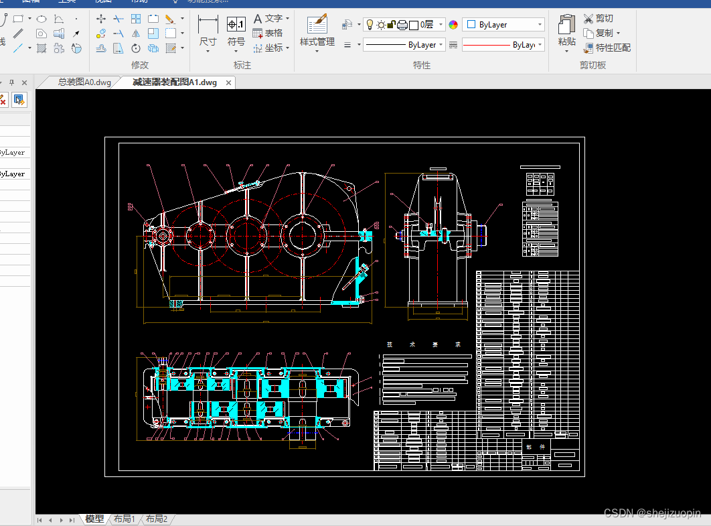Image resolution: width=711 pixels, height=526 pixels.
Task: Open the color wheel picker
Action: [453, 25]
